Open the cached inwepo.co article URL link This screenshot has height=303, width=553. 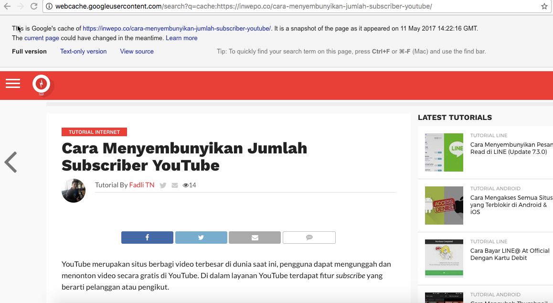pos(177,29)
